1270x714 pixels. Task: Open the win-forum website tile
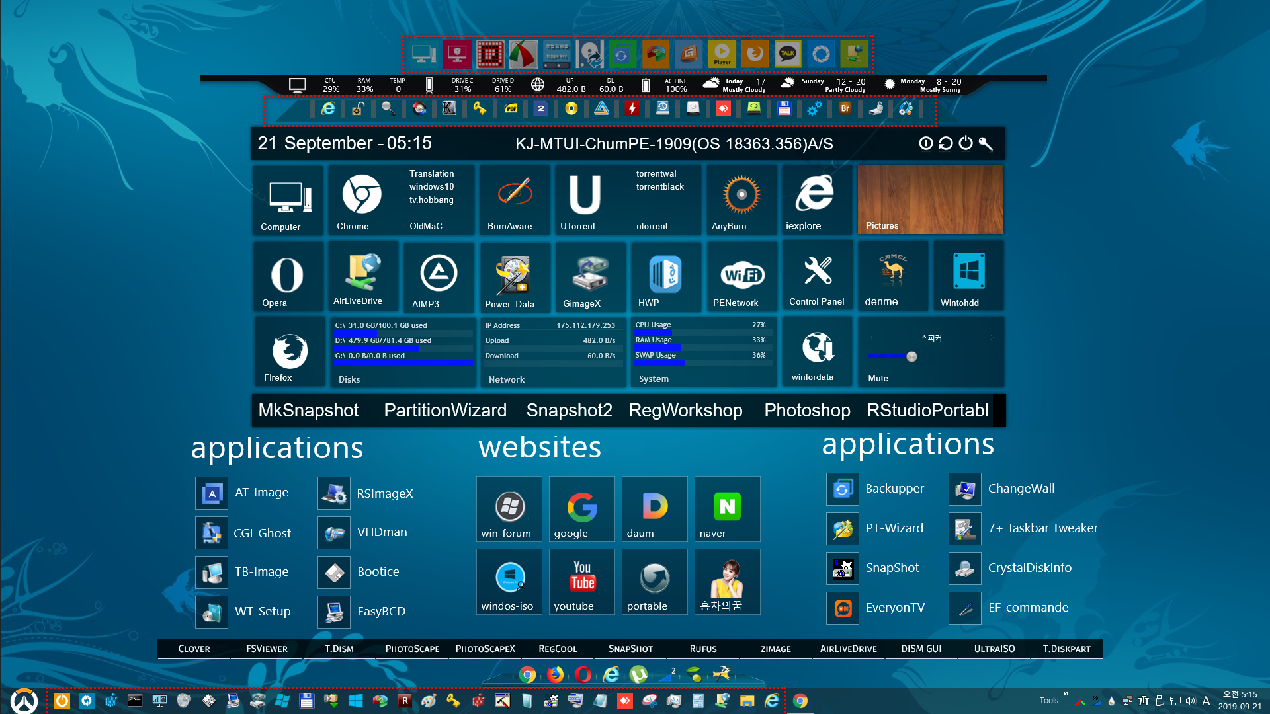[x=509, y=509]
